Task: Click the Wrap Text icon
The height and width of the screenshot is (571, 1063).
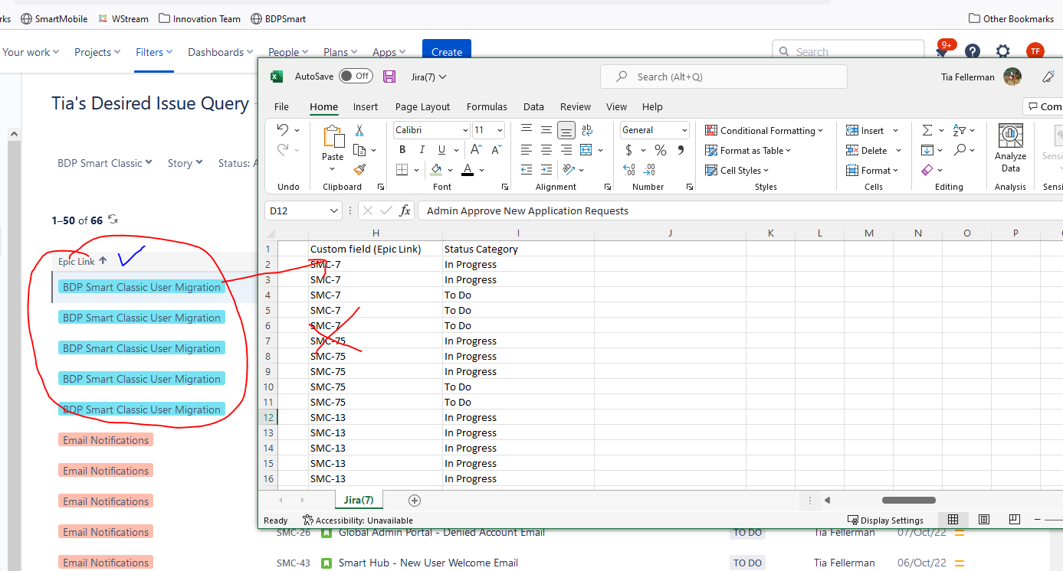Action: point(587,130)
